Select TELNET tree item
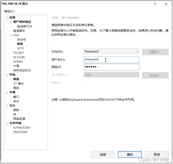Screen dimensions: 173x164 (18, 53)
